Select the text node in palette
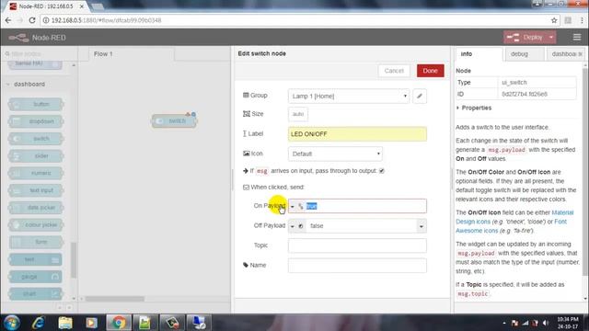This screenshot has height=331, width=589. pos(36,259)
